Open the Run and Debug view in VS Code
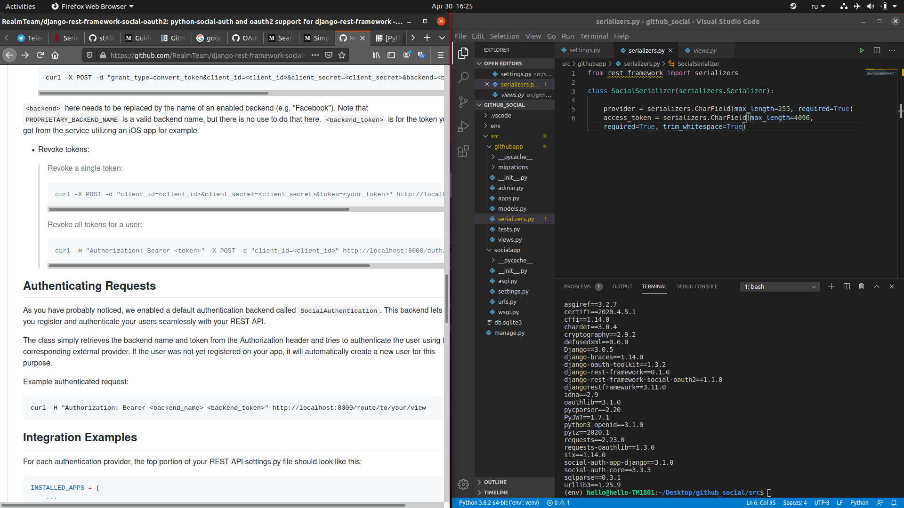Image resolution: width=904 pixels, height=508 pixels. 463,127
